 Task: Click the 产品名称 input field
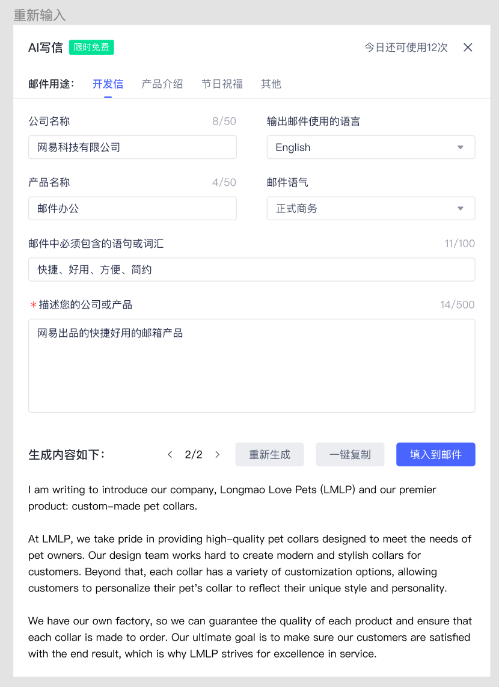tap(132, 209)
